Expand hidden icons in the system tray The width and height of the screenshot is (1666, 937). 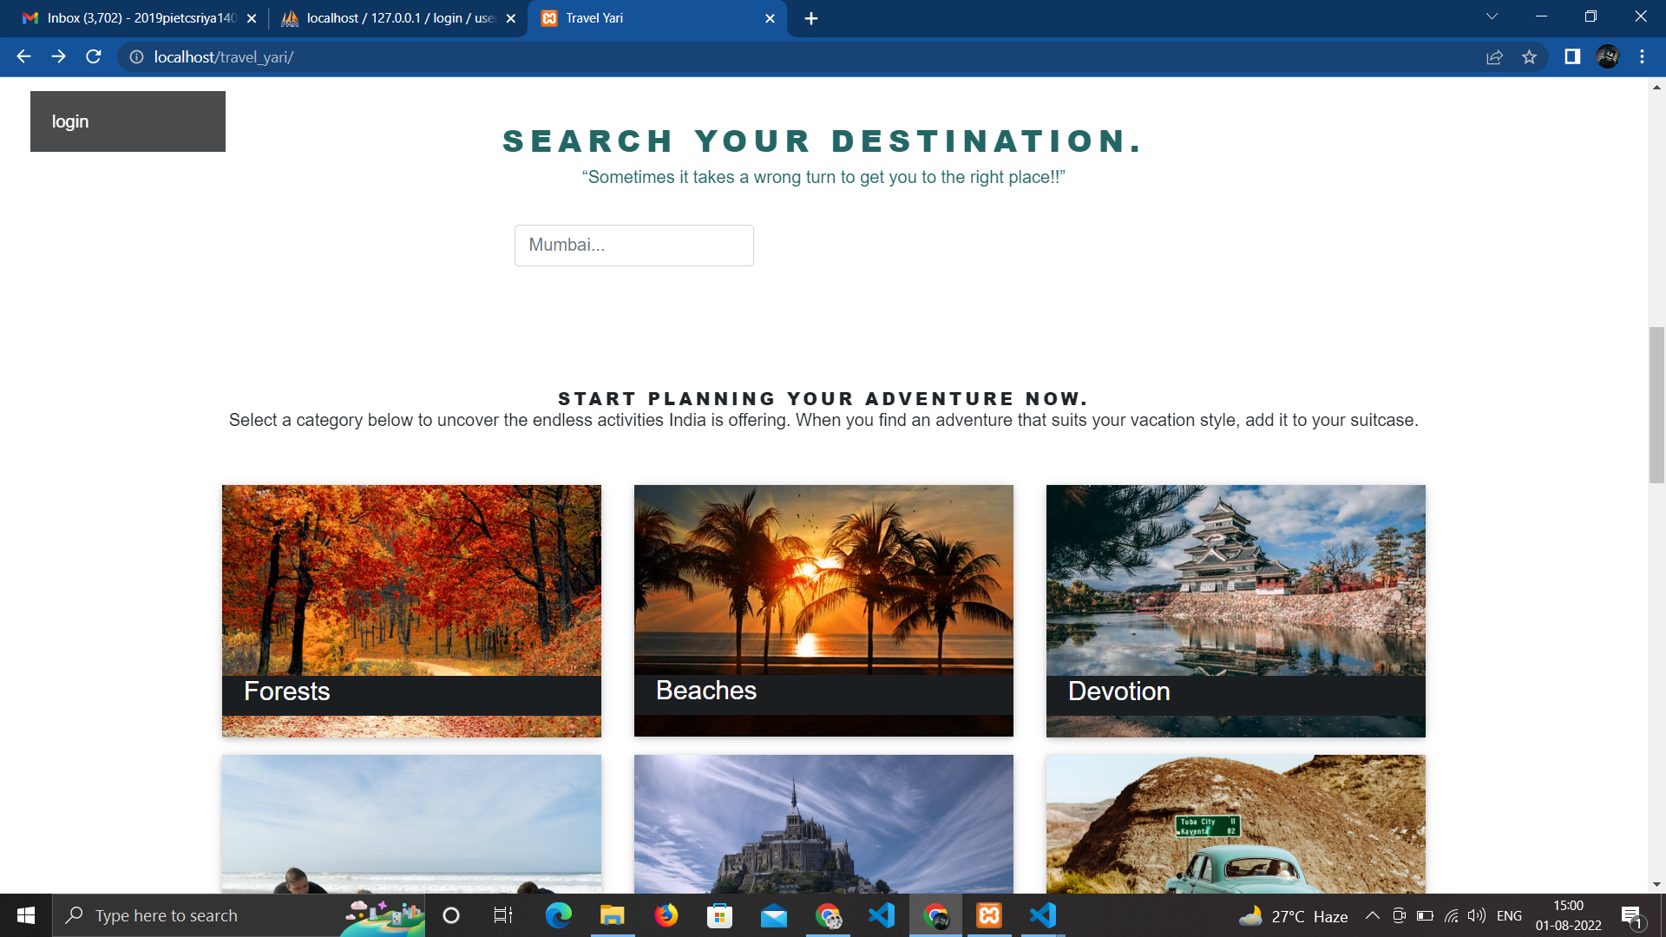pyautogui.click(x=1373, y=915)
